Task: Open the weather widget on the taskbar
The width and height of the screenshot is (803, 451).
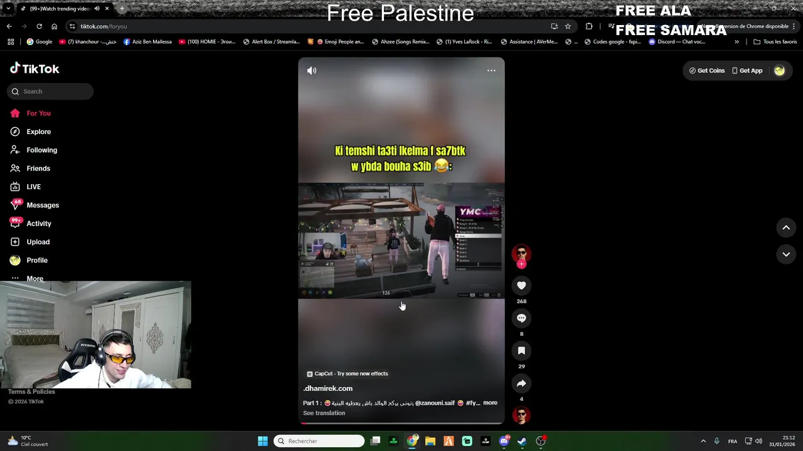Action: [27, 441]
